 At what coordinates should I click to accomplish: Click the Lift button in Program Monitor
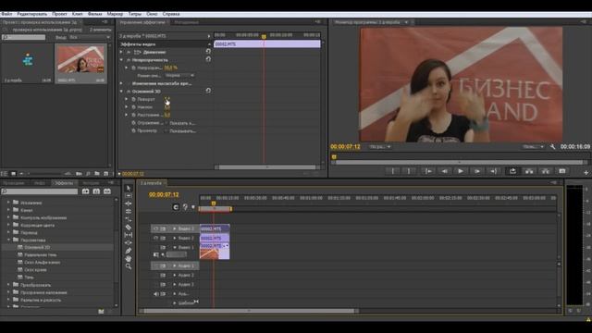[x=529, y=171]
